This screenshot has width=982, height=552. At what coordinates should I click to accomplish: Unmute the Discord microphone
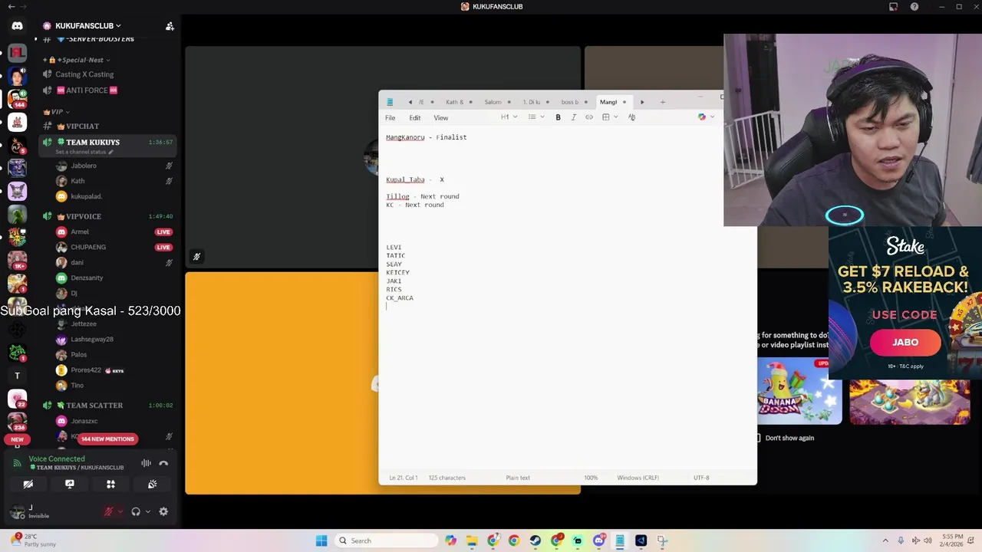108,511
